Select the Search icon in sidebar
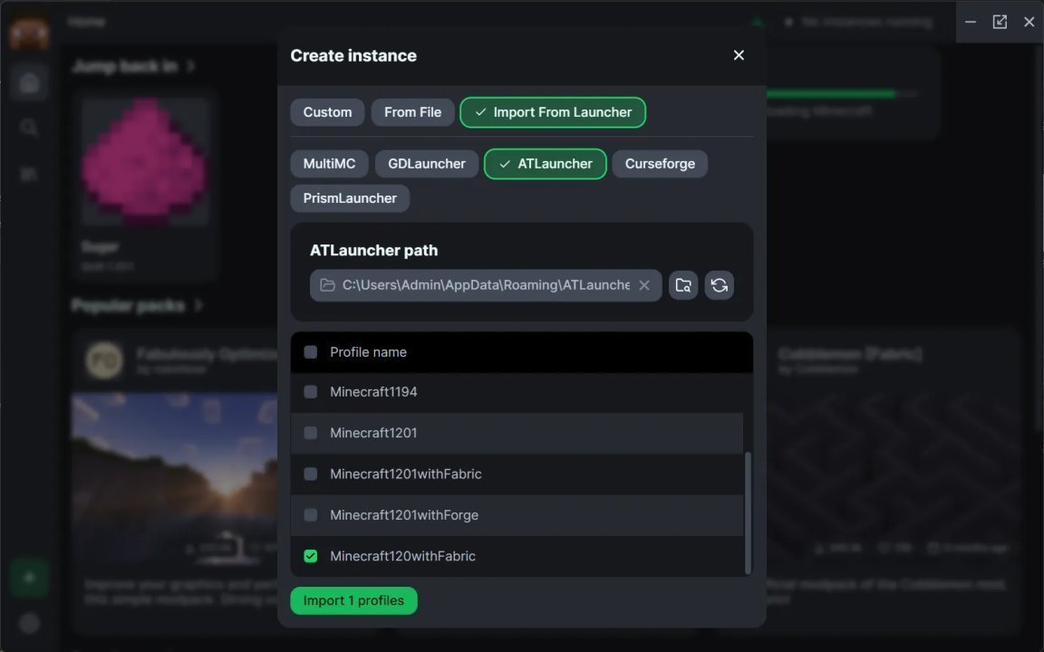Image resolution: width=1044 pixels, height=652 pixels. [29, 127]
